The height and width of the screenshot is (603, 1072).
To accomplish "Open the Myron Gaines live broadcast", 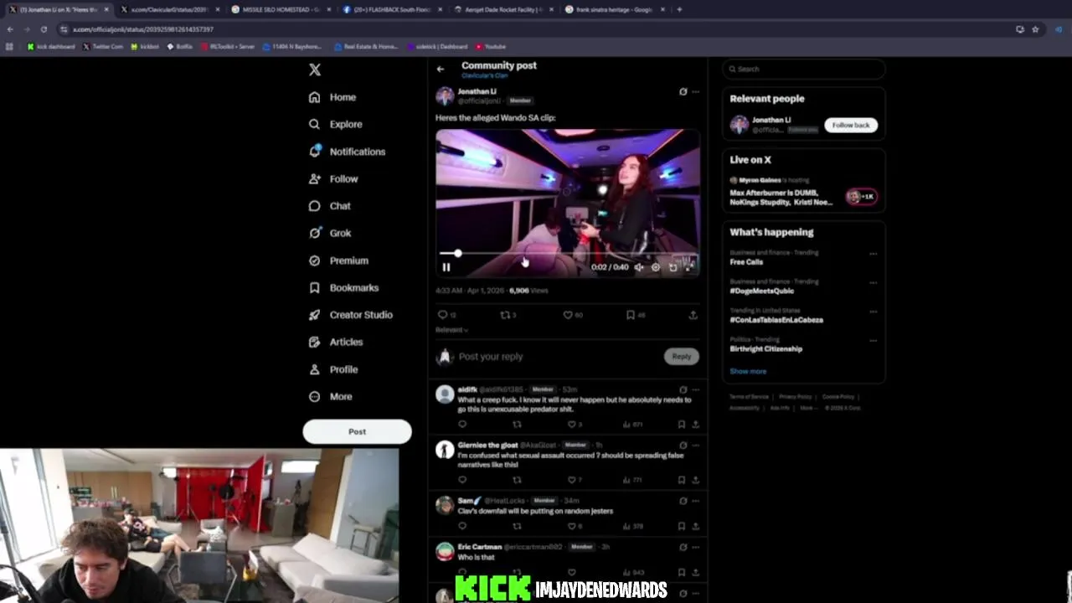I will (x=802, y=192).
